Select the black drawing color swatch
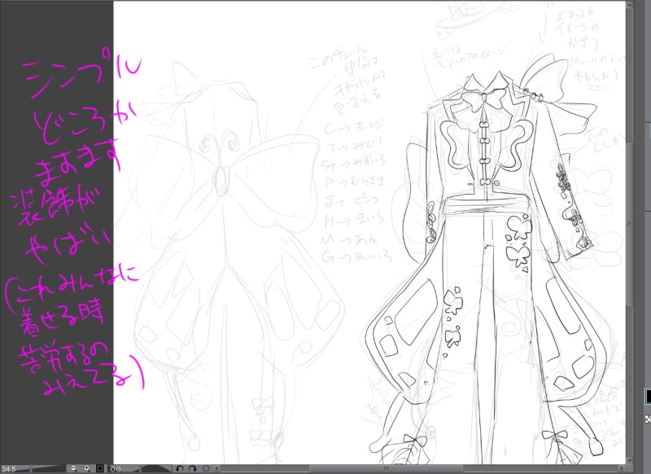 click(648, 396)
